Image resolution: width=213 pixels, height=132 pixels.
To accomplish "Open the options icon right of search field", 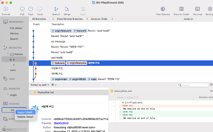I will (211, 85).
